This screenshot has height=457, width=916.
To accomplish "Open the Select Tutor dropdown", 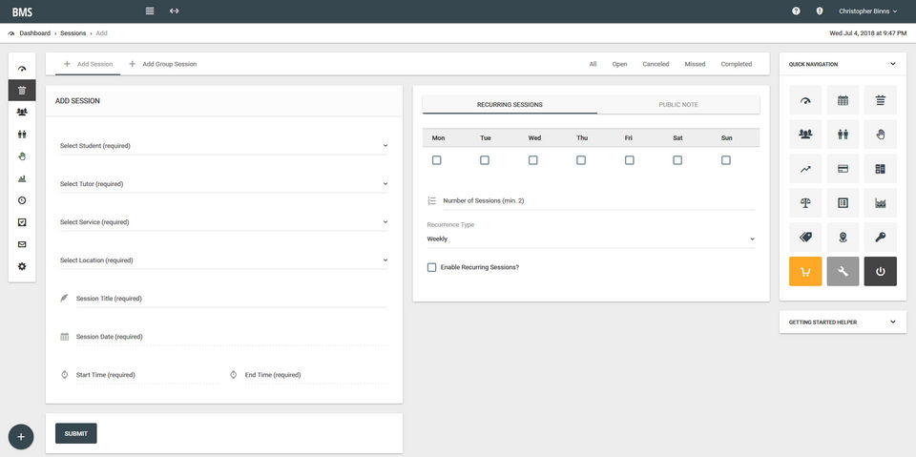I will tap(223, 183).
